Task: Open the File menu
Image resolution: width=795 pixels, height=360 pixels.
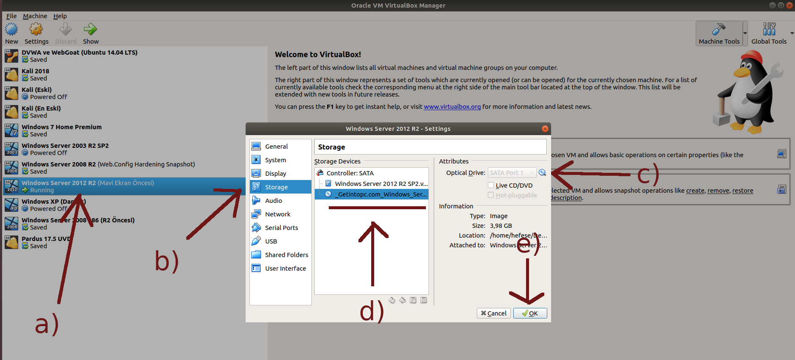Action: tap(11, 16)
